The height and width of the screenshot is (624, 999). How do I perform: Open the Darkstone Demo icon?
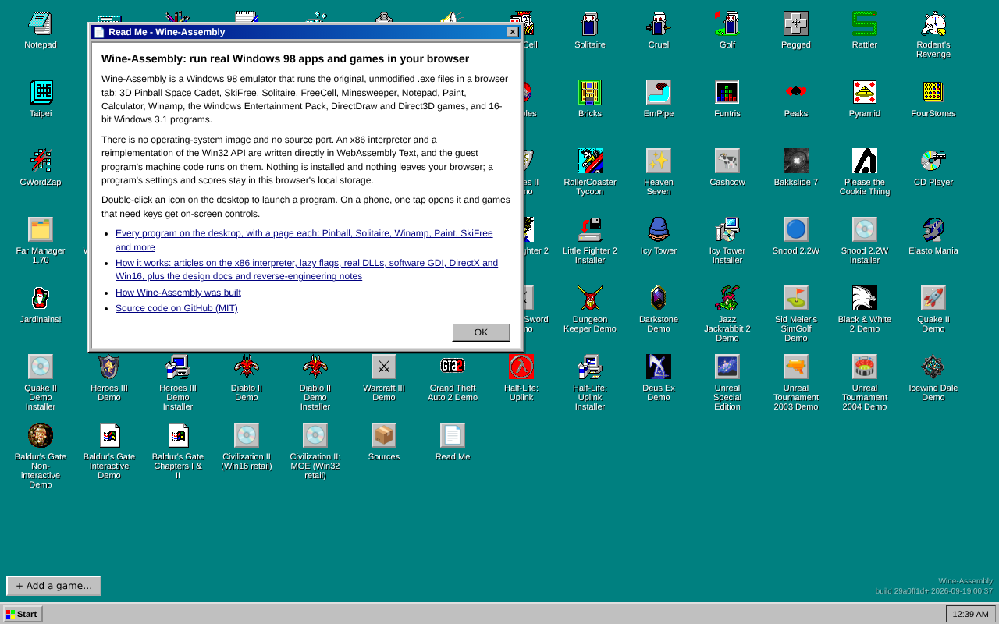[x=659, y=298]
